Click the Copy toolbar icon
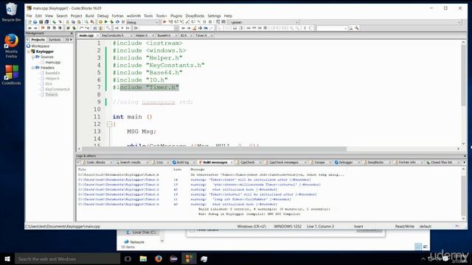Image resolution: width=472 pixels, height=265 pixels. click(73, 22)
